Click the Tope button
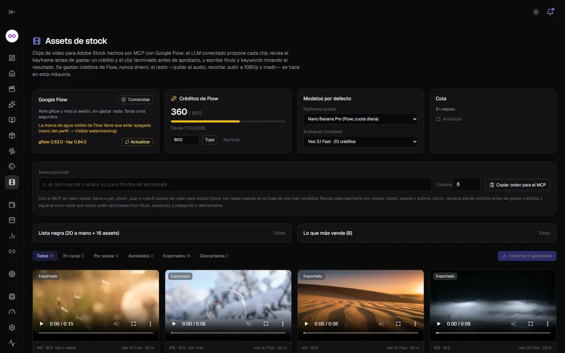Image resolution: width=565 pixels, height=353 pixels. (210, 140)
